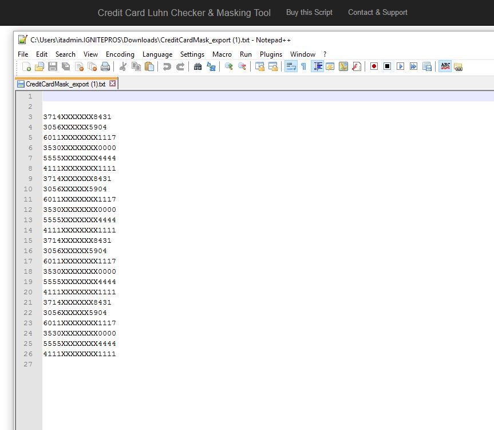The image size is (494, 430).
Task: Open the Search menu
Action: tap(65, 54)
